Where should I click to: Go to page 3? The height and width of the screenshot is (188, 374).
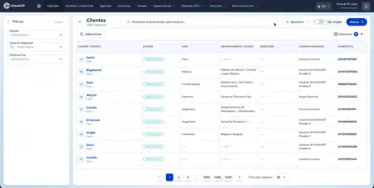[188, 178]
